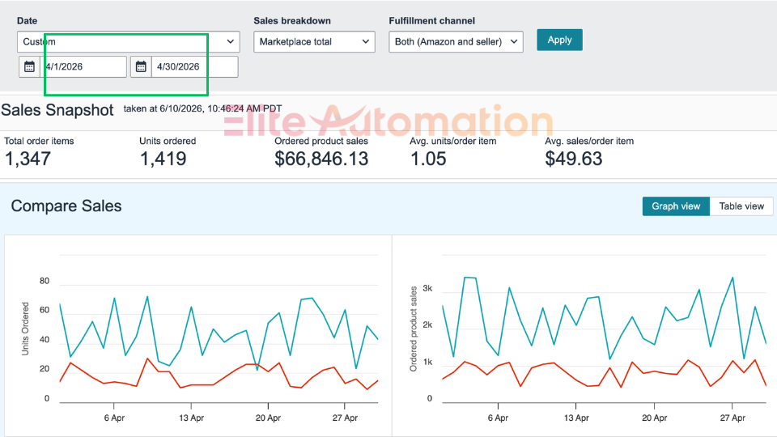Click the Apply button

click(559, 40)
